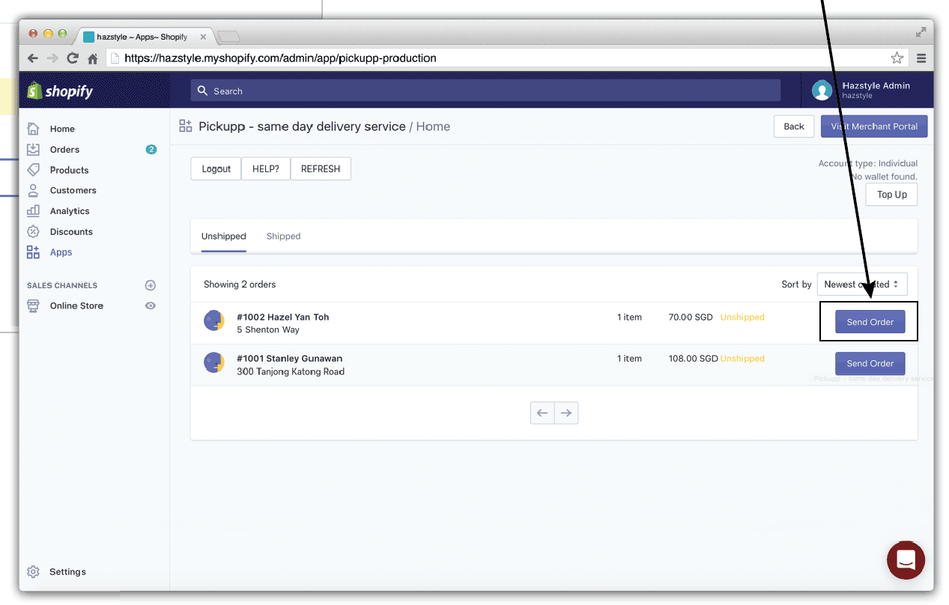This screenshot has height=605, width=949.
Task: Open the Chrome hamburger menu
Action: tap(921, 58)
